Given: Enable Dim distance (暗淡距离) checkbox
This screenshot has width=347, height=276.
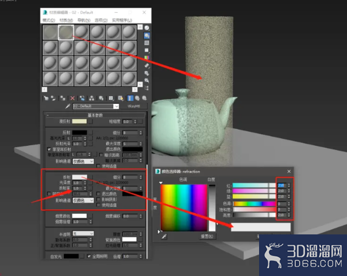Looking at the screenshot, I should [101, 155].
